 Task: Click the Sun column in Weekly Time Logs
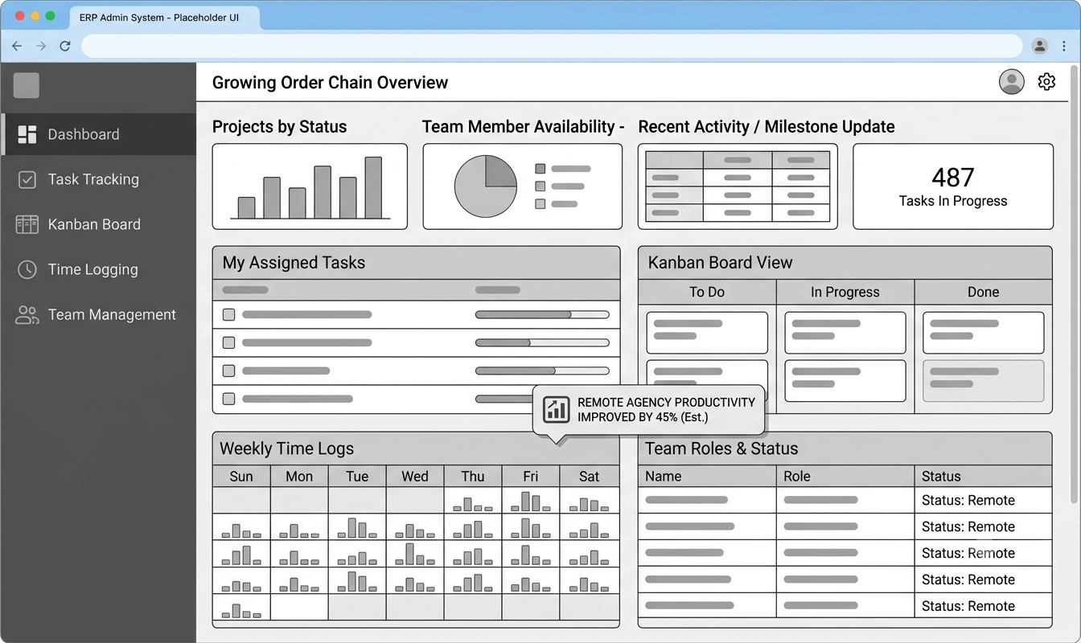click(241, 476)
